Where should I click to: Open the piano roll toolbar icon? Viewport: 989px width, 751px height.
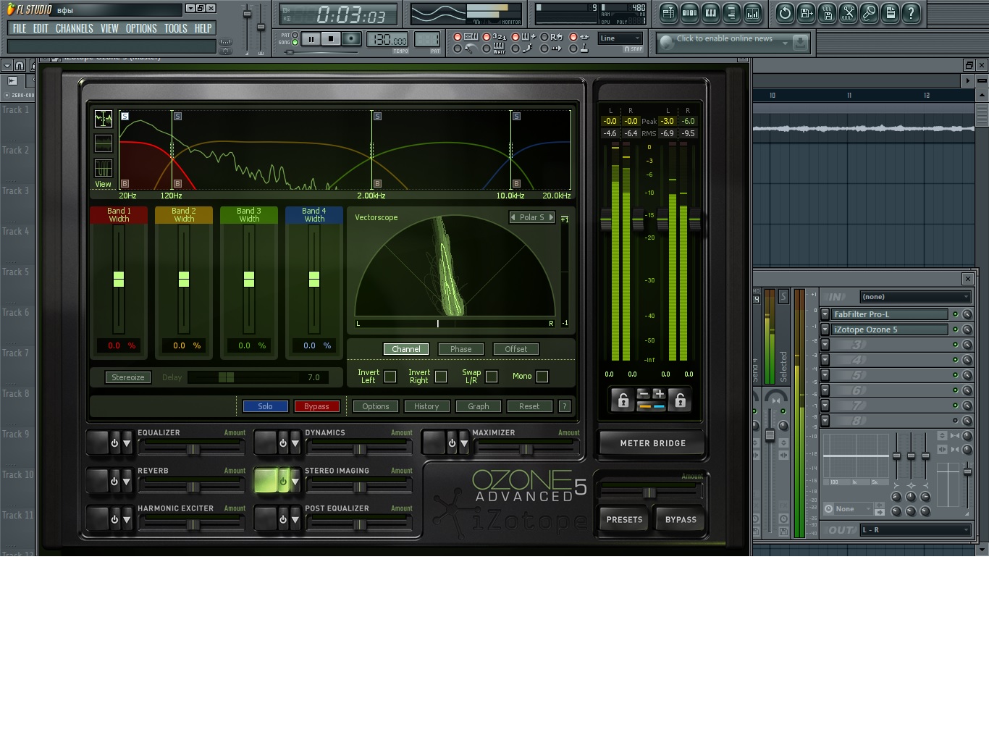(x=710, y=12)
